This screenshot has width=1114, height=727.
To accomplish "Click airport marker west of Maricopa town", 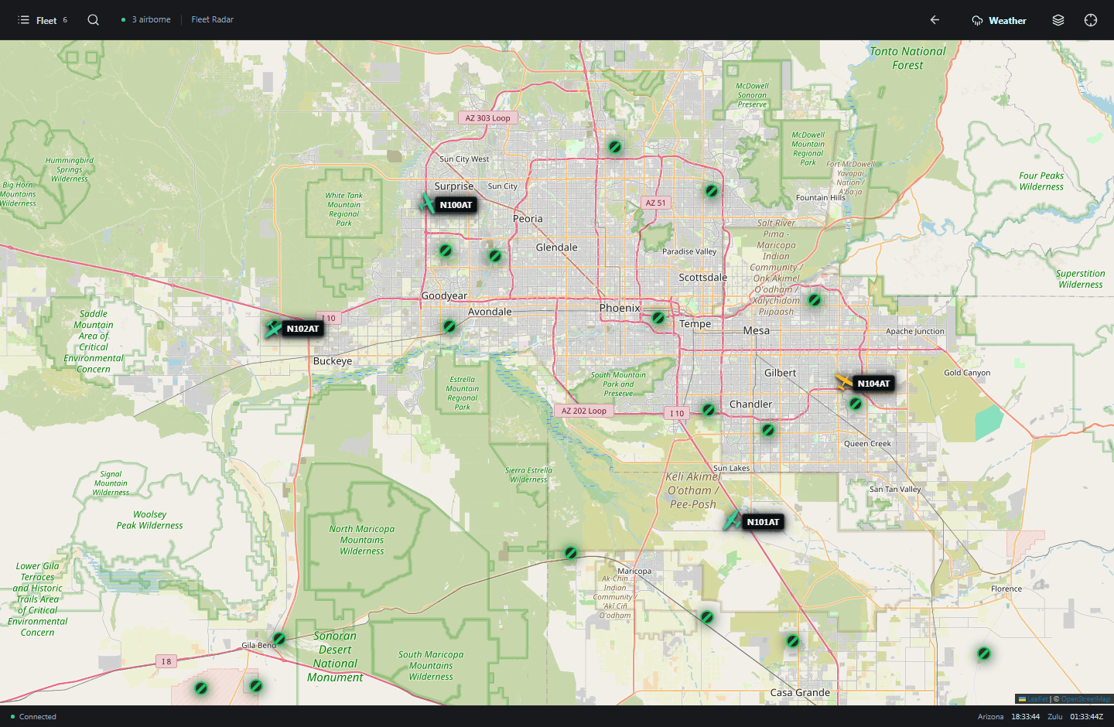I will pyautogui.click(x=571, y=553).
